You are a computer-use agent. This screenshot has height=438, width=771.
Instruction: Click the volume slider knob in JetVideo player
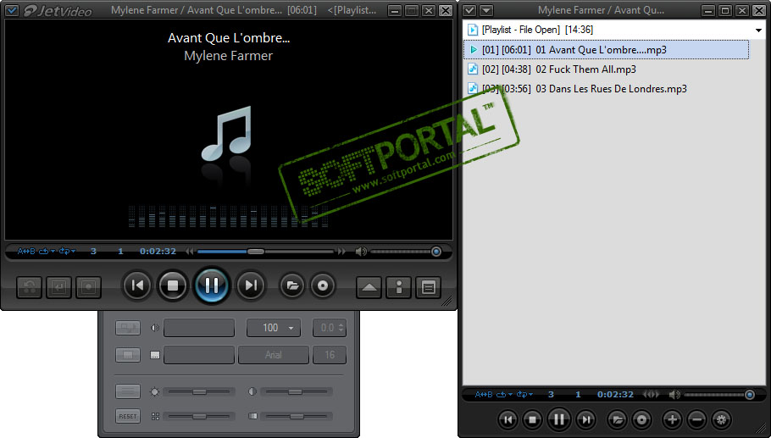[x=436, y=252]
